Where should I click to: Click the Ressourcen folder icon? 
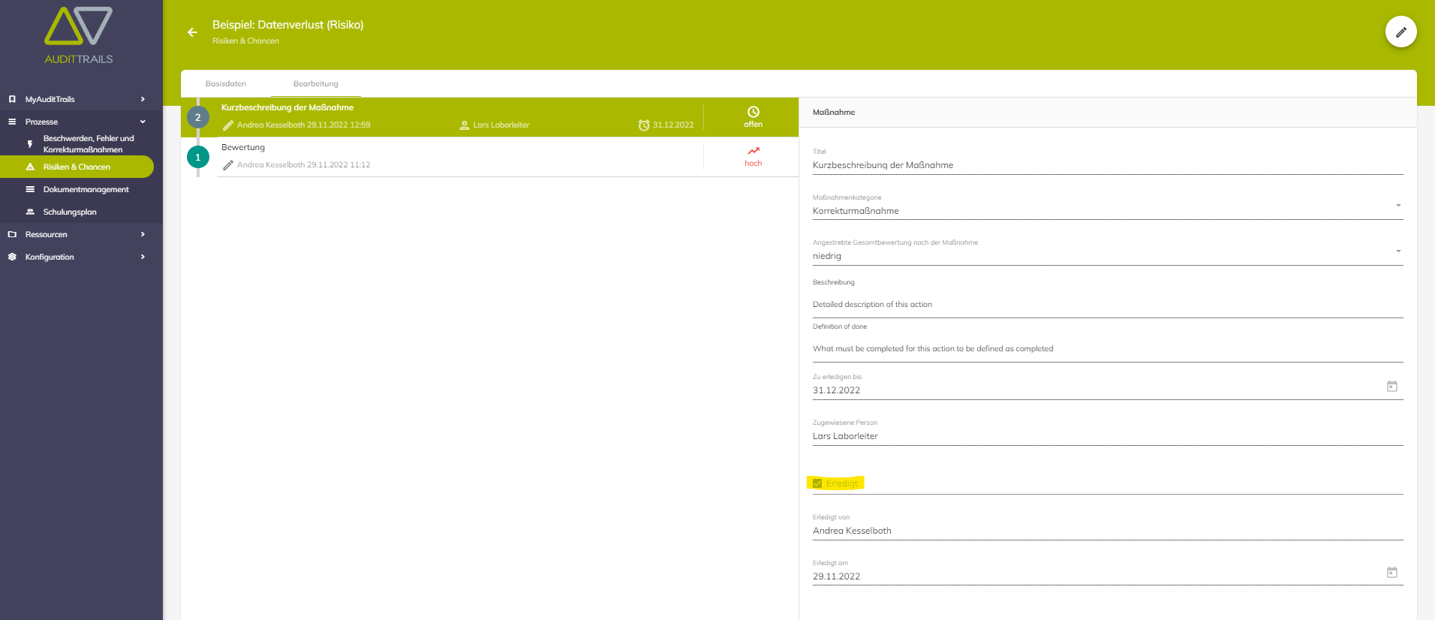(x=12, y=234)
